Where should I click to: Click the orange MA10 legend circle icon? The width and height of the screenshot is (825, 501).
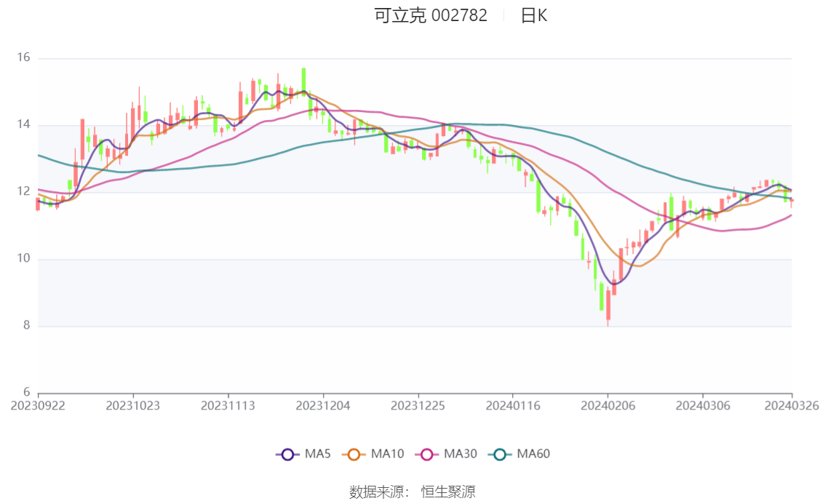pyautogui.click(x=354, y=454)
